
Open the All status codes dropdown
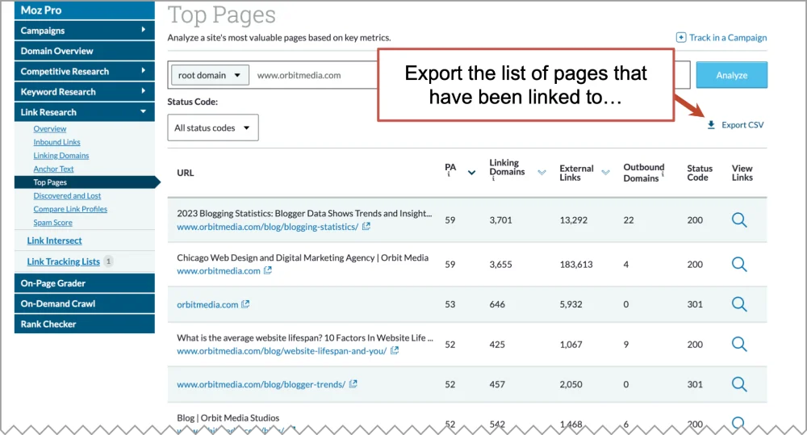pyautogui.click(x=213, y=128)
